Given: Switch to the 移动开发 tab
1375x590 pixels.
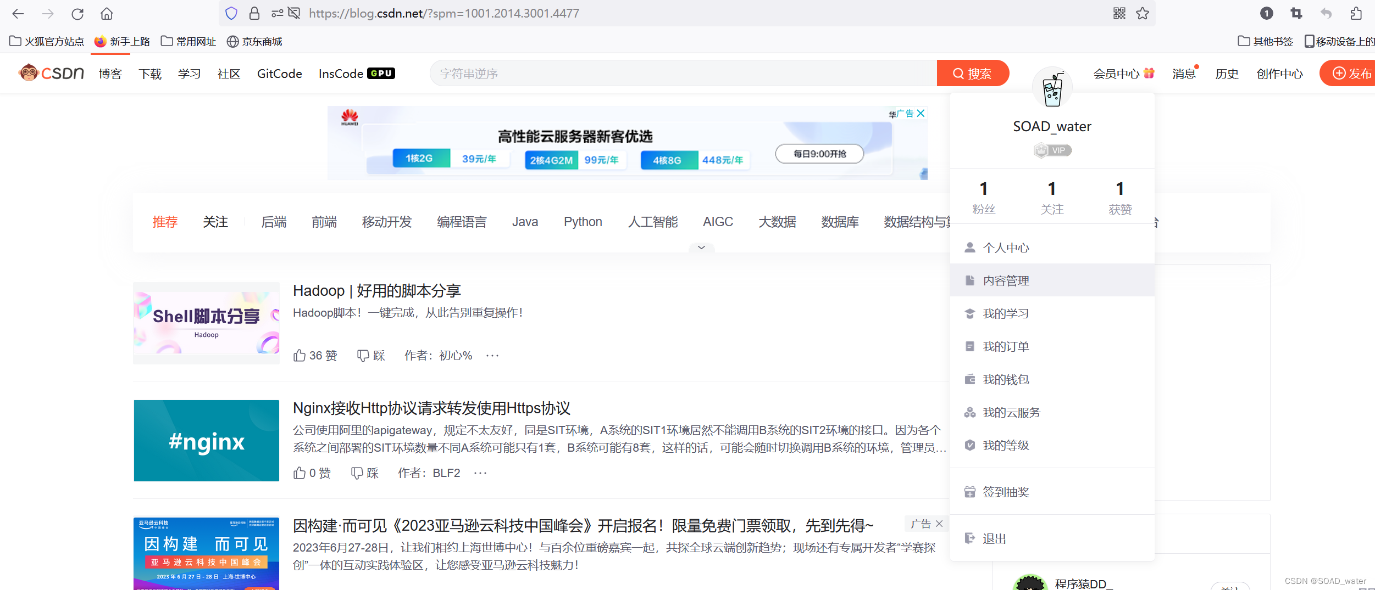Looking at the screenshot, I should [387, 222].
